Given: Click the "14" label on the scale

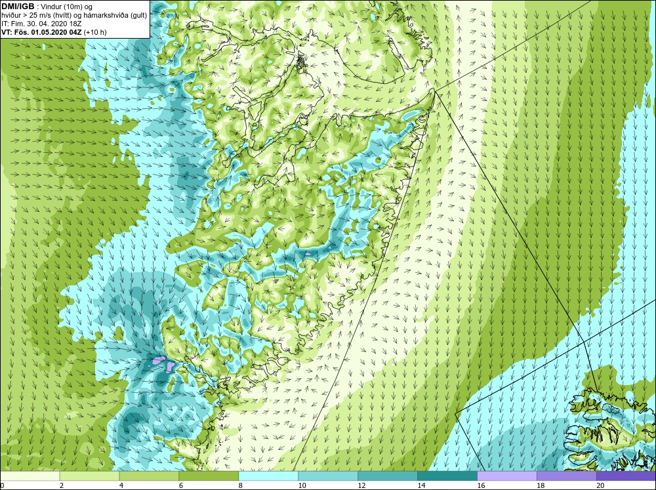Looking at the screenshot, I should [421, 485].
